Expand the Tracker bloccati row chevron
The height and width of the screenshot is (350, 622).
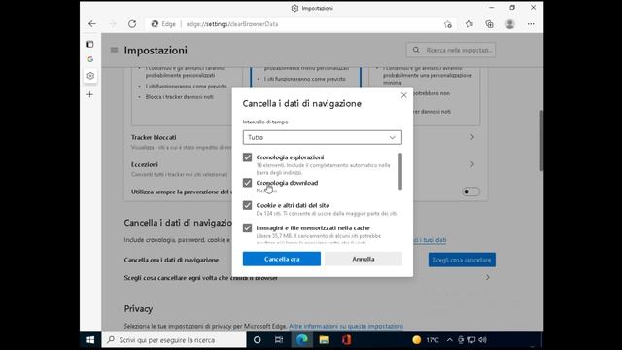coord(472,137)
